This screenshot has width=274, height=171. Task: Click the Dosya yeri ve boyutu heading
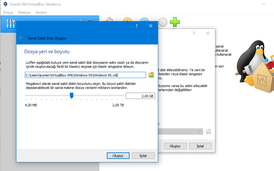tap(47, 52)
